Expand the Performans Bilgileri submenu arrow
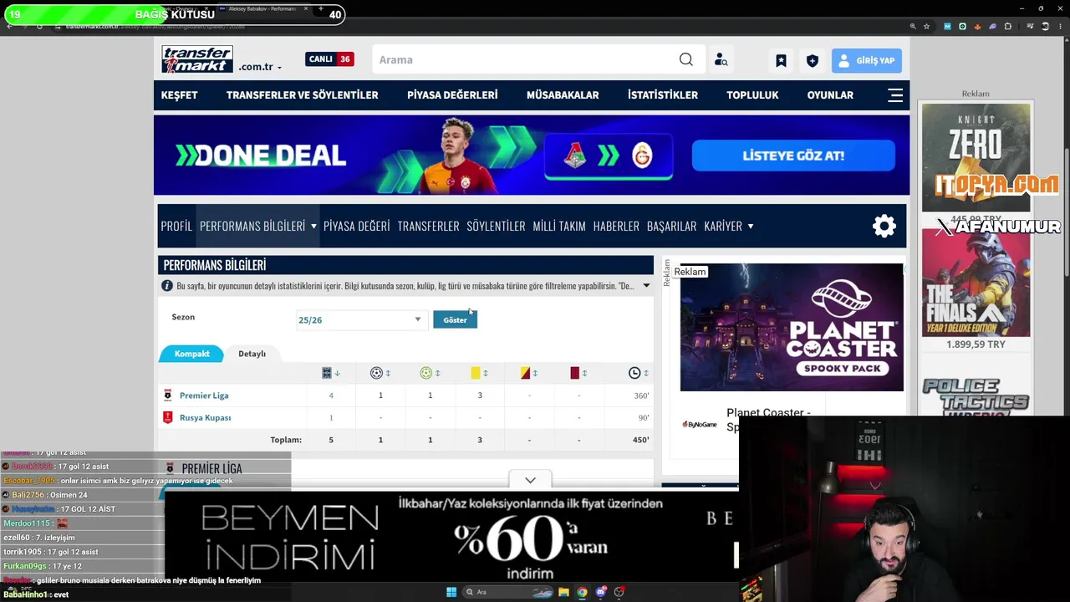This screenshot has width=1070, height=602. click(313, 226)
